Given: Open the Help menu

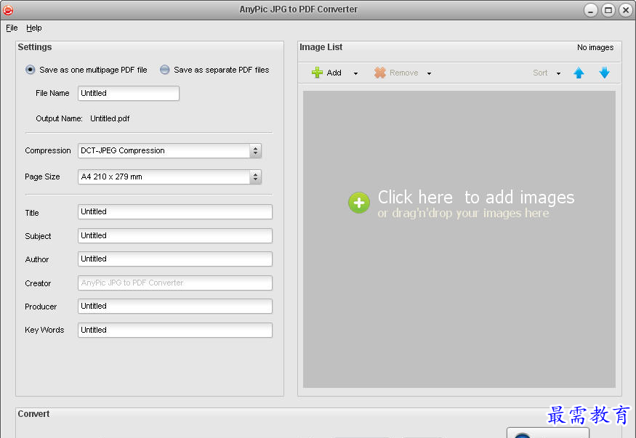Looking at the screenshot, I should [34, 28].
